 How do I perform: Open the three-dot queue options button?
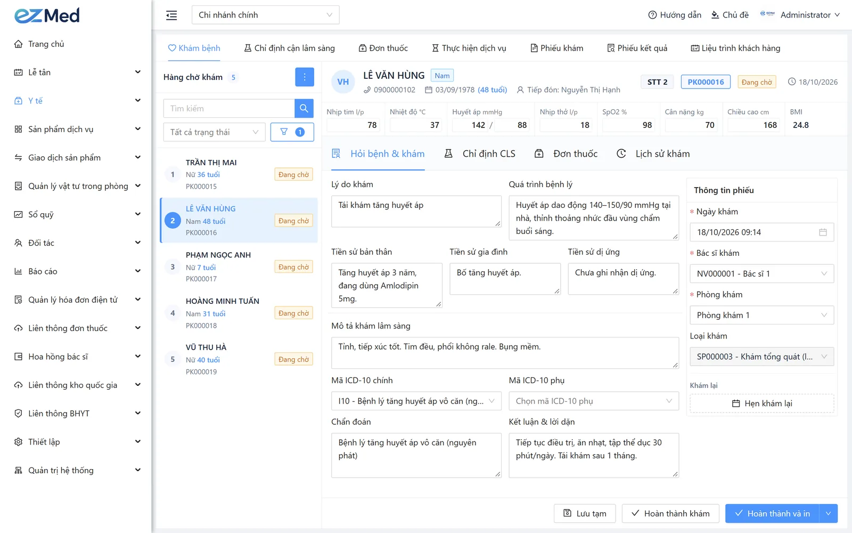click(305, 77)
